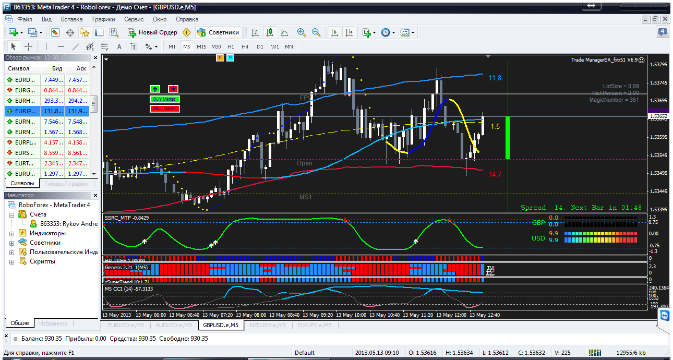Screen dimensions: 673x360
Task: Zoom in on the chart
Action: (301, 32)
